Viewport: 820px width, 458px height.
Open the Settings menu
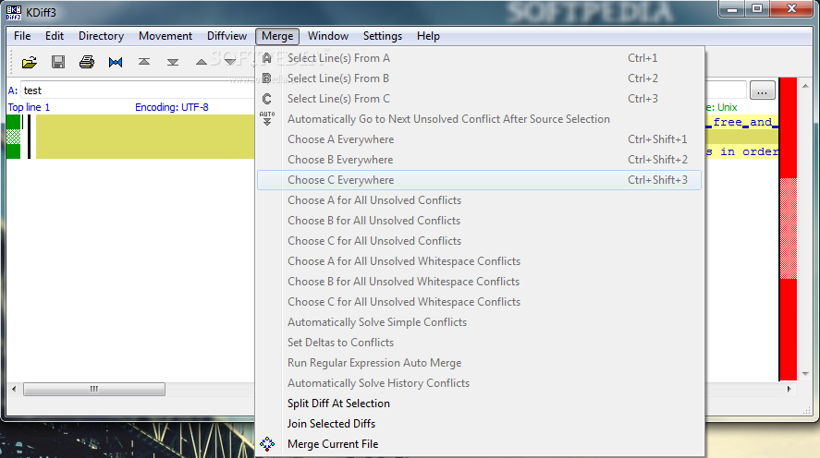pos(383,36)
